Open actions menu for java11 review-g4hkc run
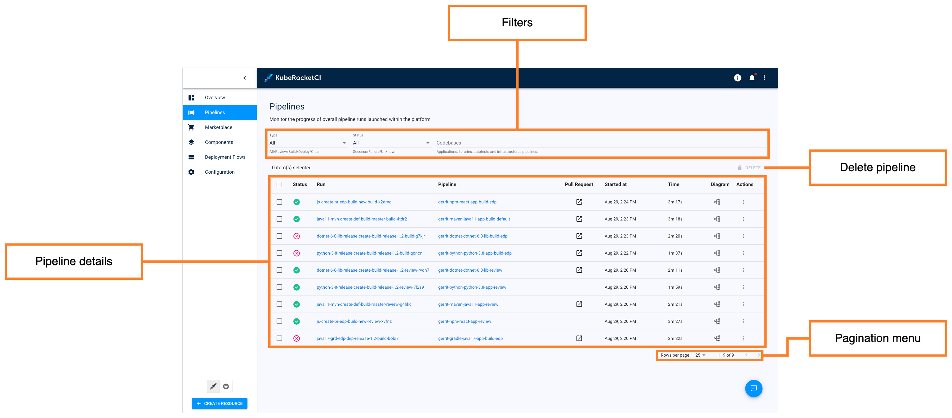This screenshot has width=952, height=418. click(x=743, y=304)
